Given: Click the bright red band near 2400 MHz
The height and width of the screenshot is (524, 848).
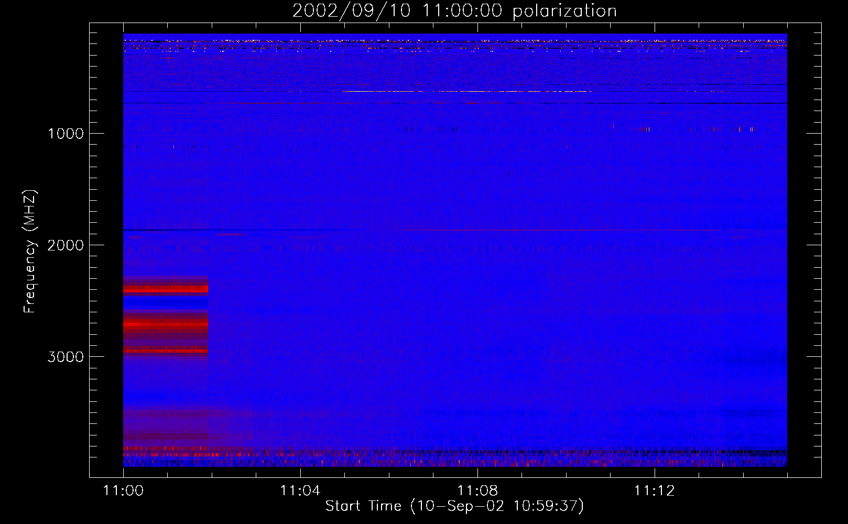Looking at the screenshot, I should tap(166, 289).
